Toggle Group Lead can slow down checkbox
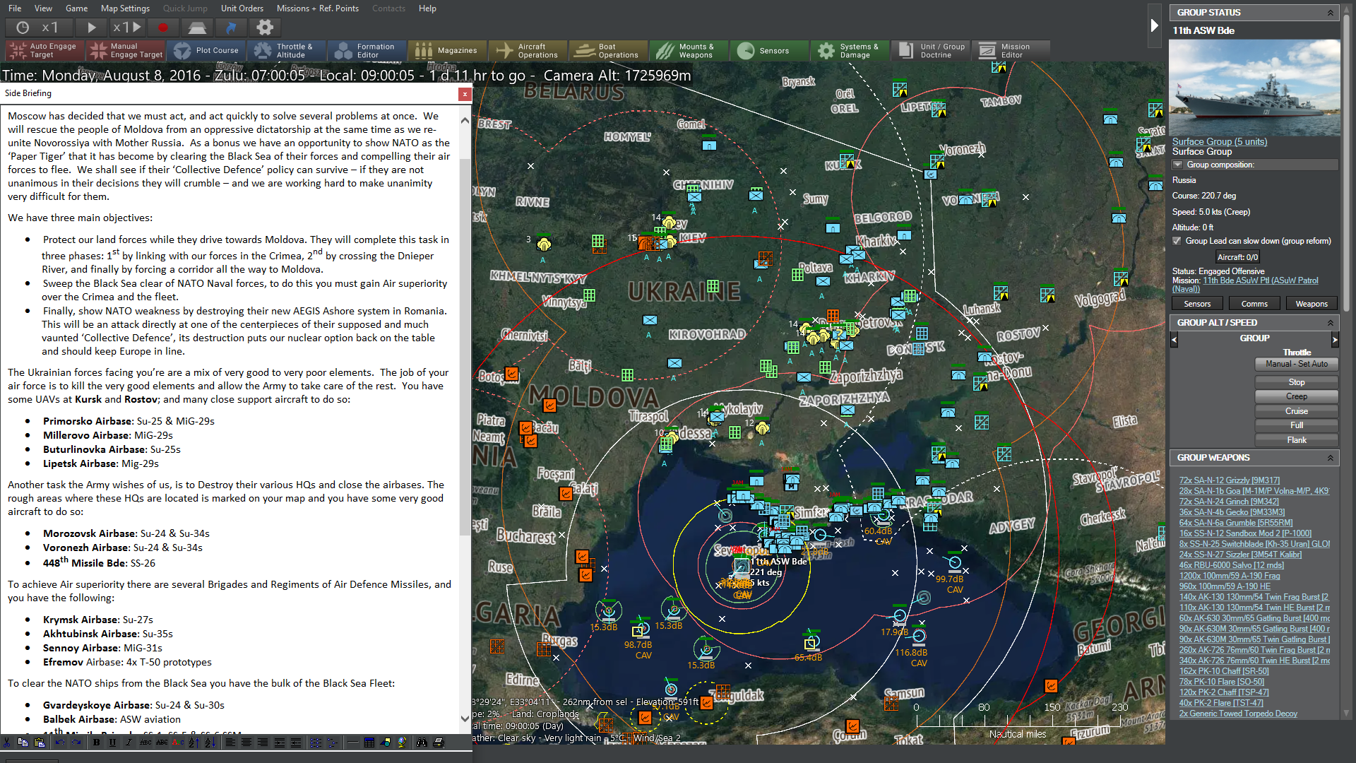 (1177, 241)
